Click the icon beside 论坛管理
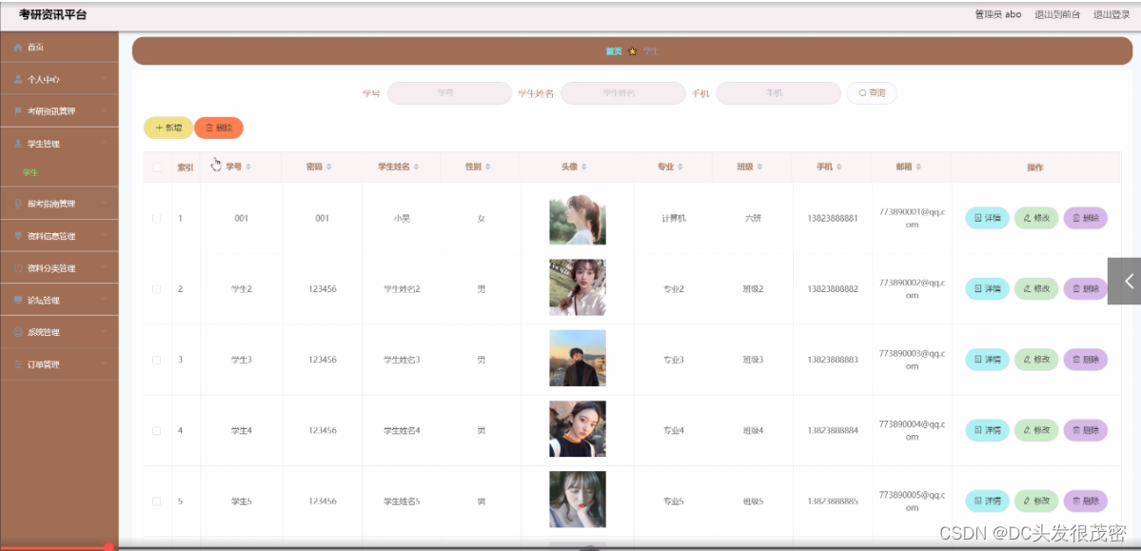1141x551 pixels. click(x=18, y=300)
